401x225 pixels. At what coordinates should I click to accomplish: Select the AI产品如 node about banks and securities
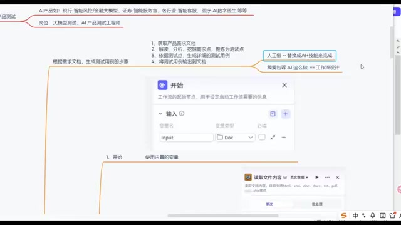(x=143, y=11)
